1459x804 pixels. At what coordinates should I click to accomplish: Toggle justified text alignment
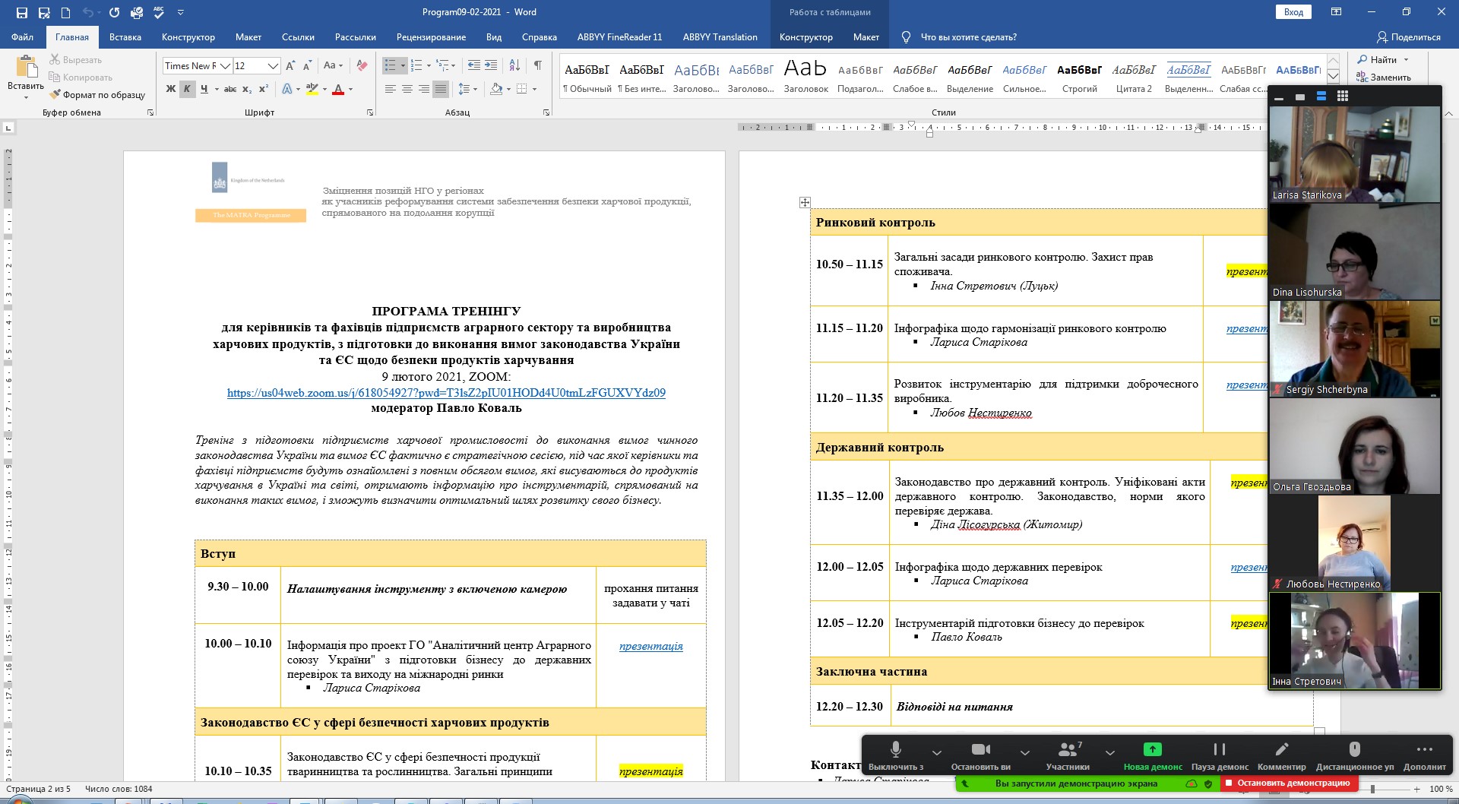tap(440, 89)
